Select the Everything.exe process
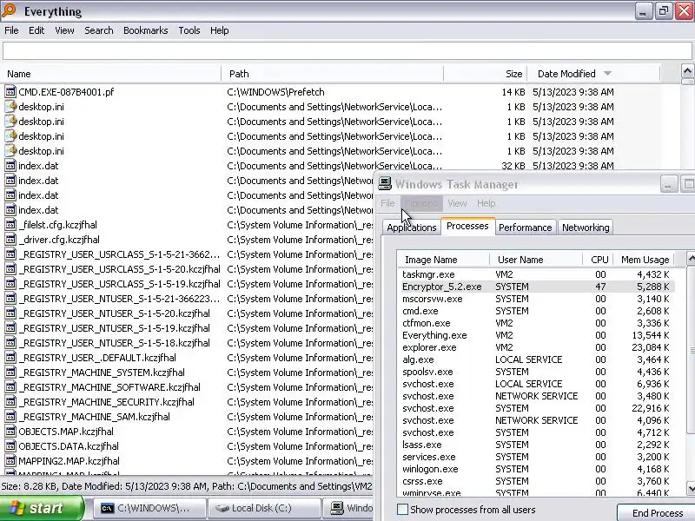 (536, 335)
